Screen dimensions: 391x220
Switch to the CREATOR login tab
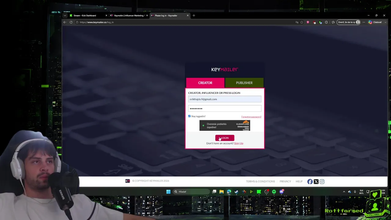(x=205, y=83)
